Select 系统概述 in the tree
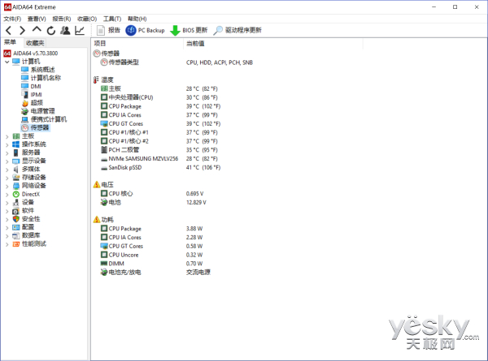This screenshot has width=488, height=361. 38,70
